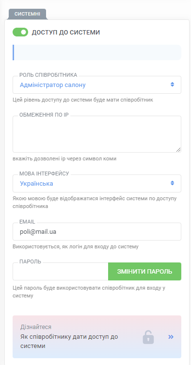191x365 pixels.
Task: Select the Адміністратор салону value text
Action: coord(53,85)
